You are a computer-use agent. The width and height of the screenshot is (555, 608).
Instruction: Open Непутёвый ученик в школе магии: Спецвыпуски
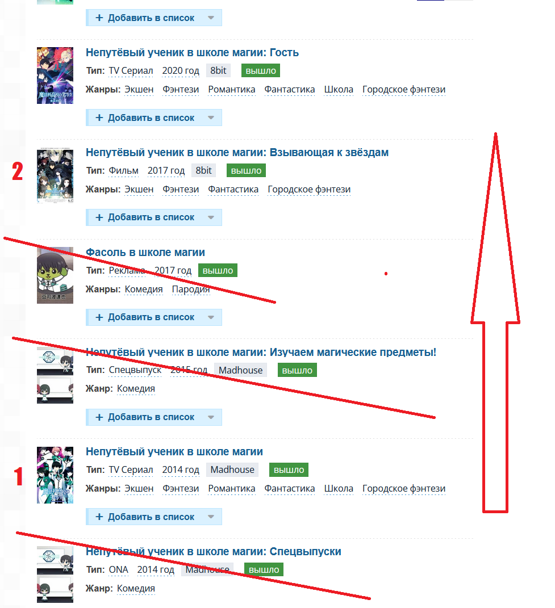(214, 551)
